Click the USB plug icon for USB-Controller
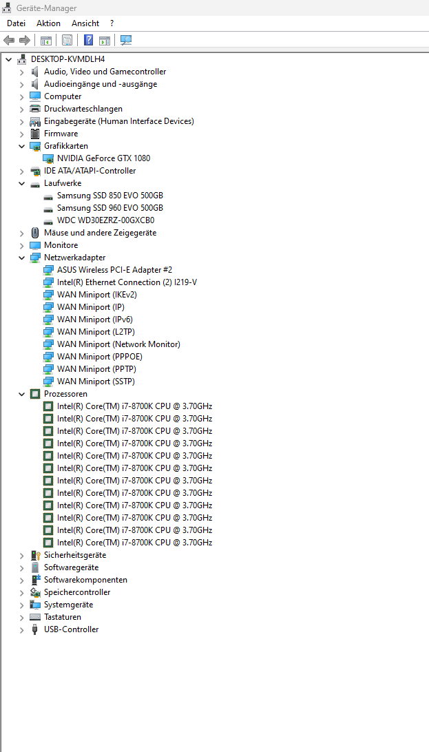The width and height of the screenshot is (429, 752). pyautogui.click(x=35, y=629)
